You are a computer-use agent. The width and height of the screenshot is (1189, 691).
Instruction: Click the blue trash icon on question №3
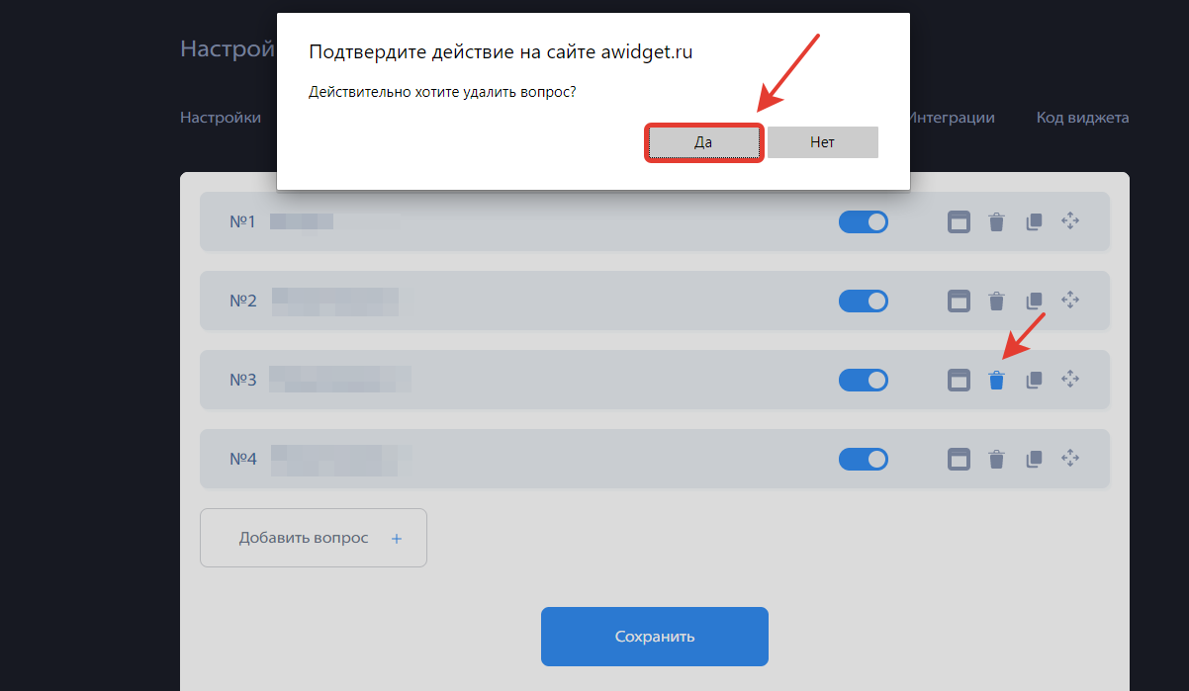996,380
